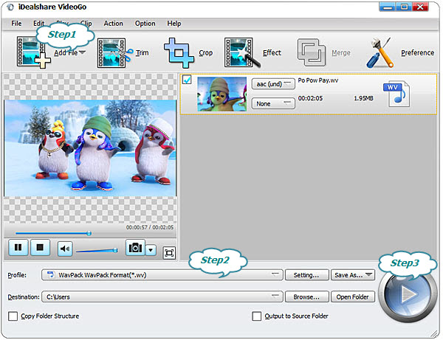This screenshot has height=340, width=443.
Task: Stop the video playback
Action: [40, 248]
